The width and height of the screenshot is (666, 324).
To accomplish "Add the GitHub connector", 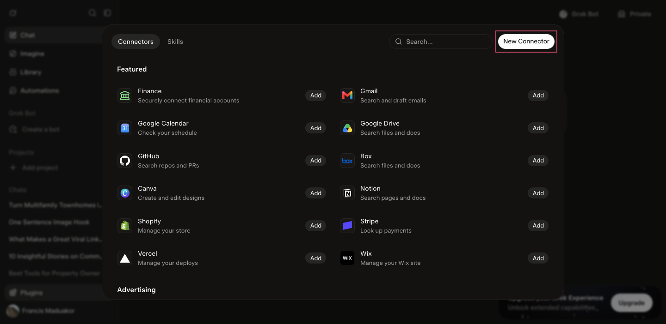I will pyautogui.click(x=316, y=161).
